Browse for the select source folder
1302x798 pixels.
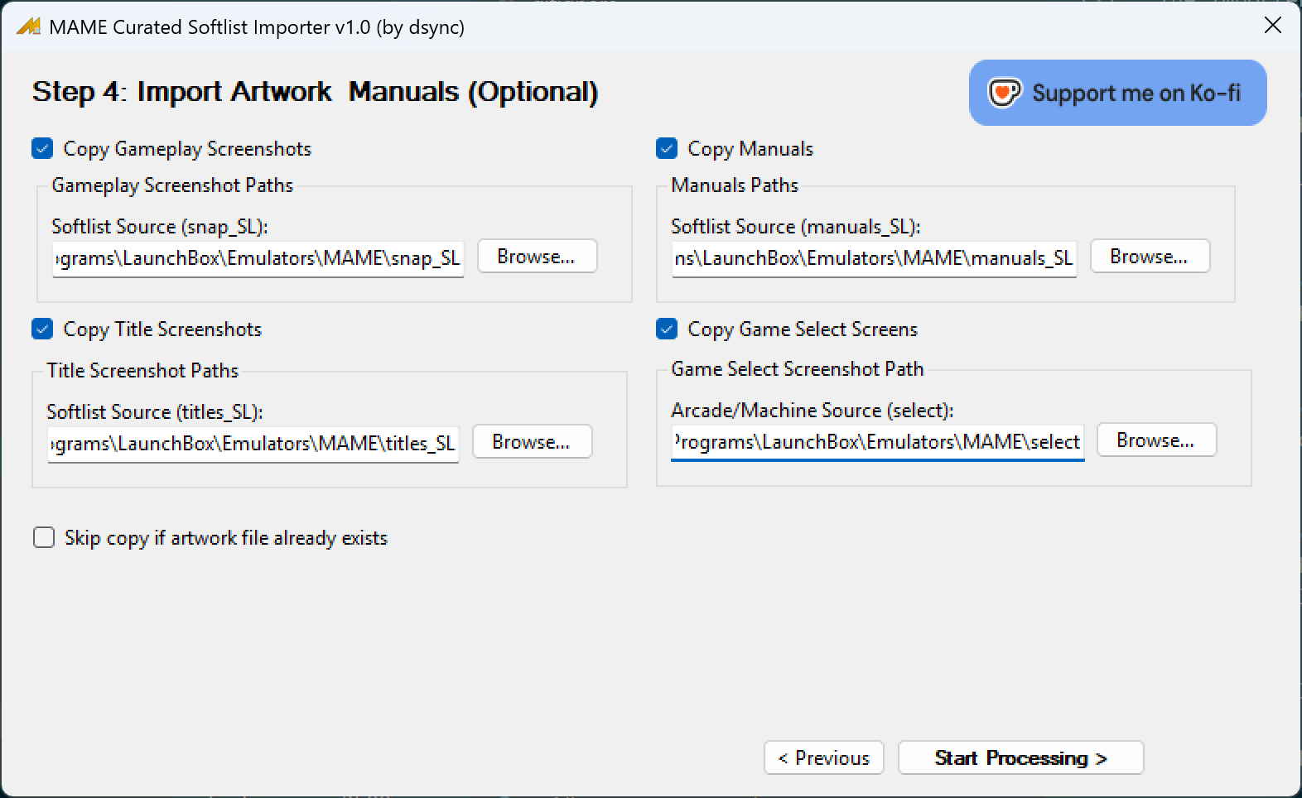1156,440
